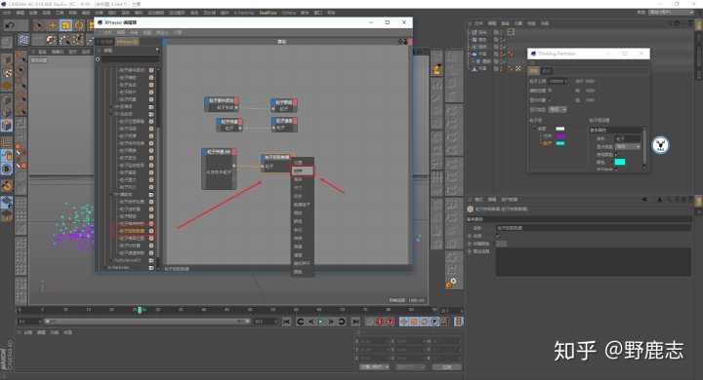Viewport: 703px width, 380px height.
Task: Open 显示类型 dropdown in Thinking Particles general
Action: [x=558, y=110]
